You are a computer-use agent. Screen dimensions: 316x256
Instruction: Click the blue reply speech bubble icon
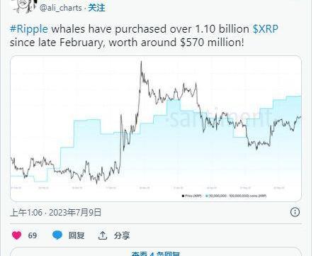[57, 235]
